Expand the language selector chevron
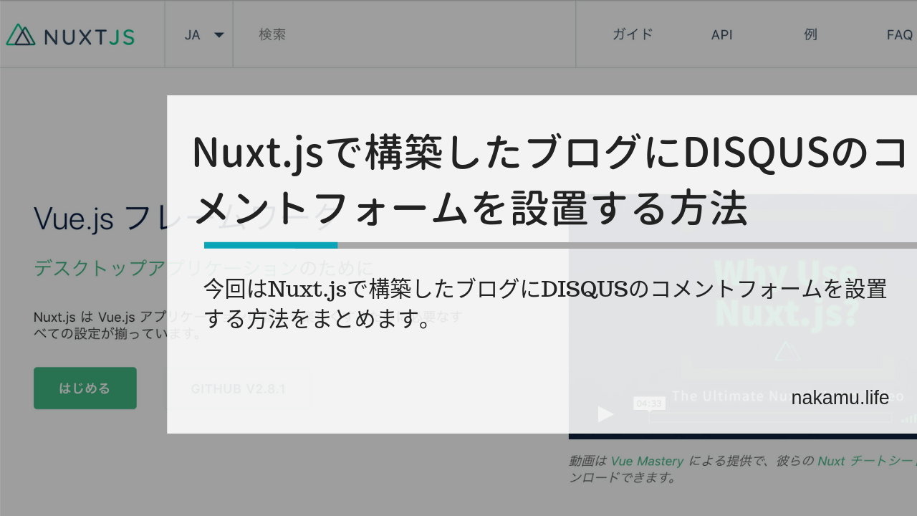 click(x=219, y=34)
